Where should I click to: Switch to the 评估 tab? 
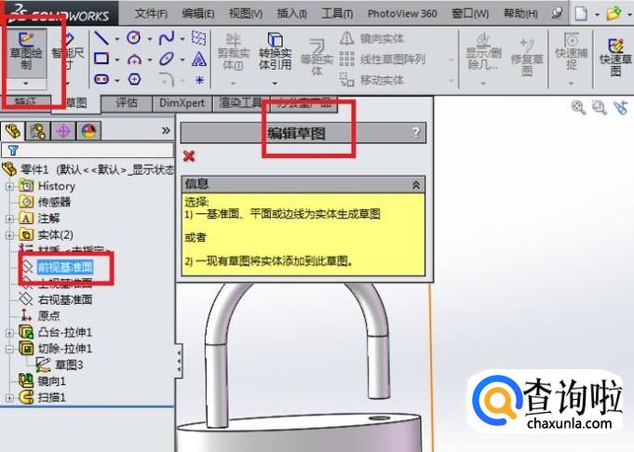(127, 103)
